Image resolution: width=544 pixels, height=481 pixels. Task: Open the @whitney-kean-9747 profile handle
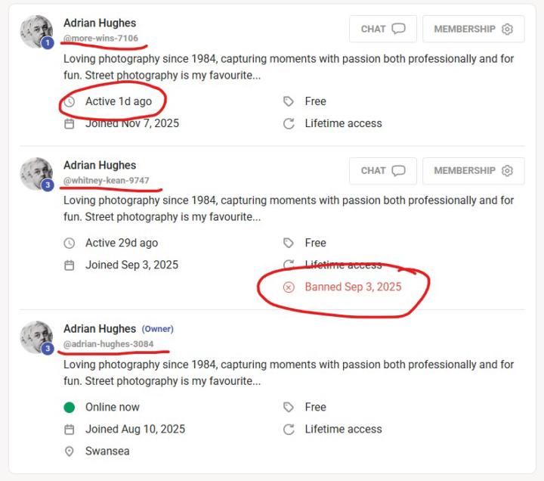(107, 181)
